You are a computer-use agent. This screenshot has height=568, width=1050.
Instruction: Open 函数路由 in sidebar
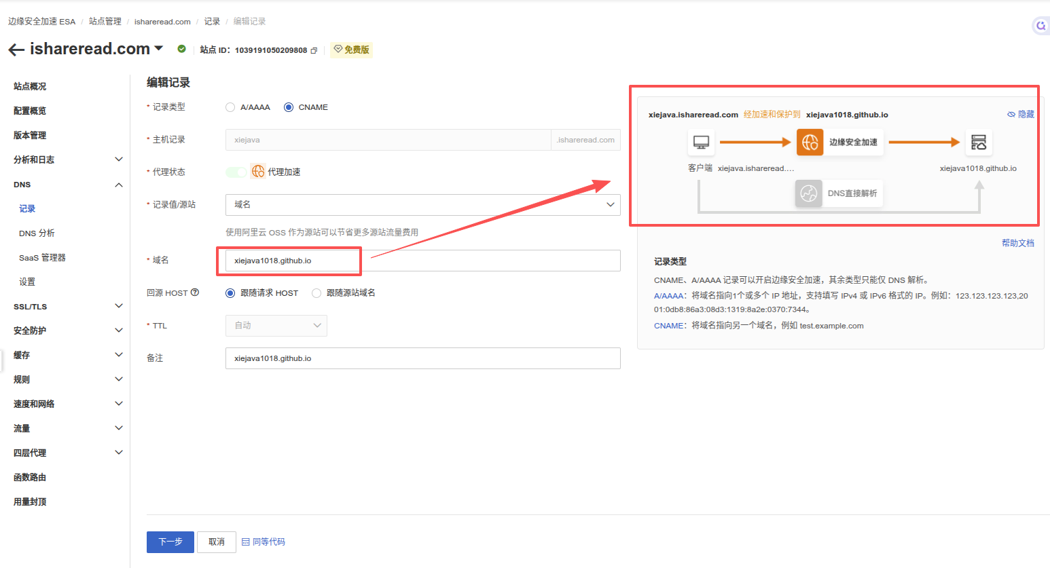(x=30, y=477)
